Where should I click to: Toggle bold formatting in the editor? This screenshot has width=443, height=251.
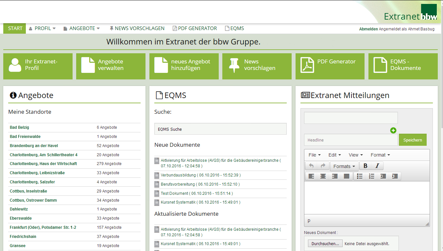pyautogui.click(x=366, y=166)
